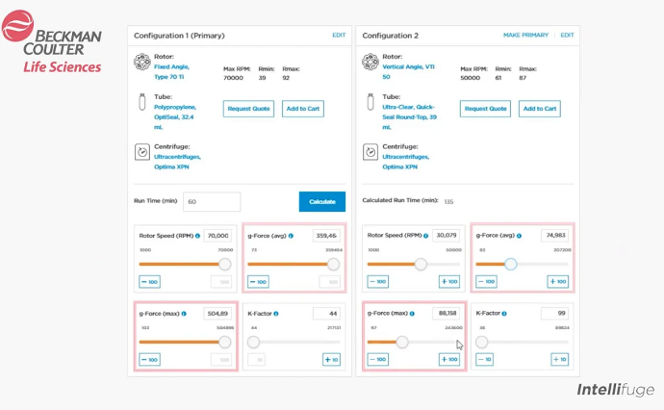Decrease Configuration 1 rotor speed by 100
Viewport: 664px width, 410px height.
coord(149,282)
